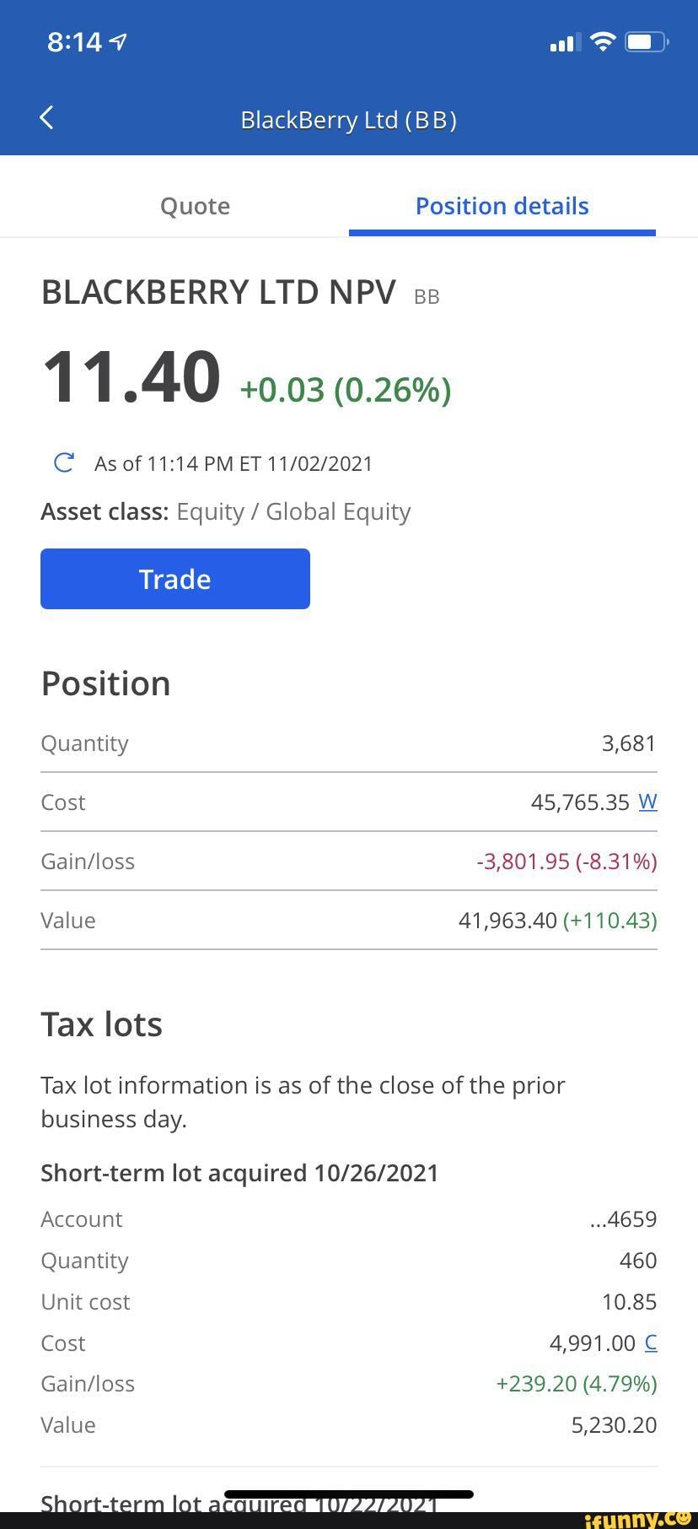698x1529 pixels.
Task: Tap the account number ending 4659
Action: point(623,1218)
